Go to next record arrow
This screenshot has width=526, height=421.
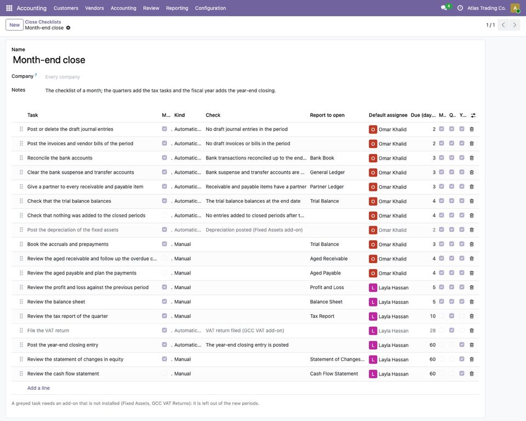tap(514, 25)
